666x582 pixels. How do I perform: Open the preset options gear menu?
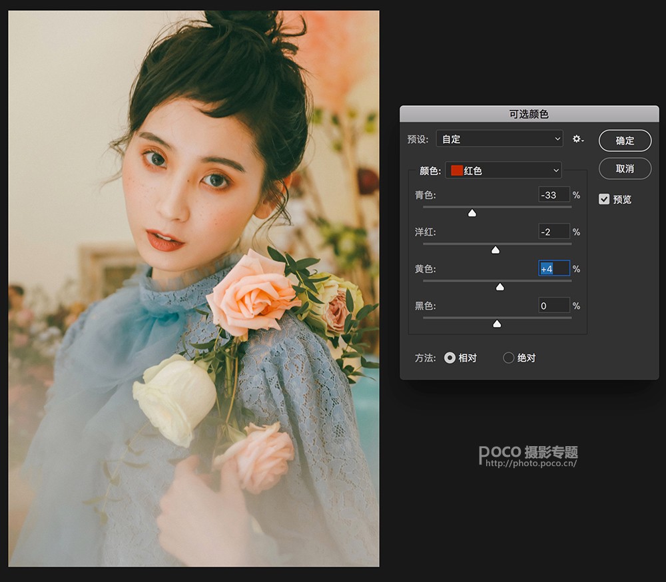tap(578, 139)
